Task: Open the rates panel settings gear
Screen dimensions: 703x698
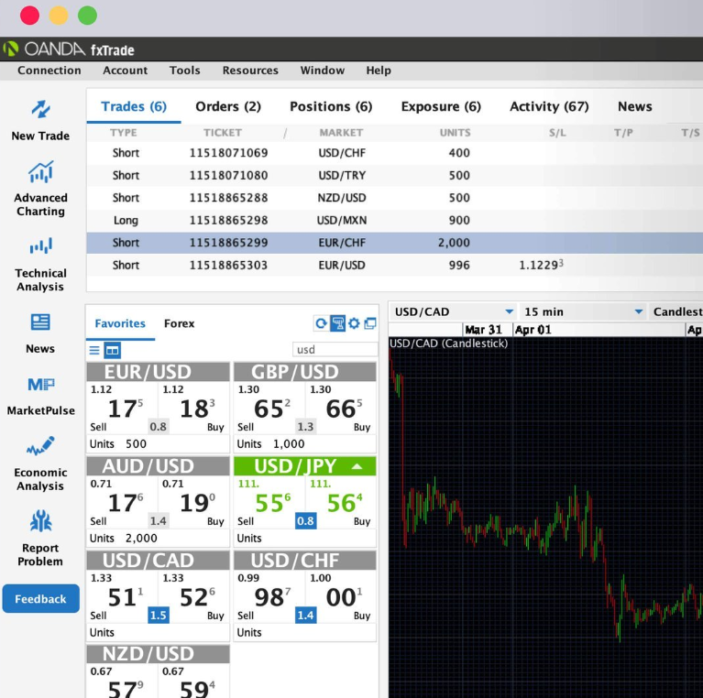Action: (354, 323)
